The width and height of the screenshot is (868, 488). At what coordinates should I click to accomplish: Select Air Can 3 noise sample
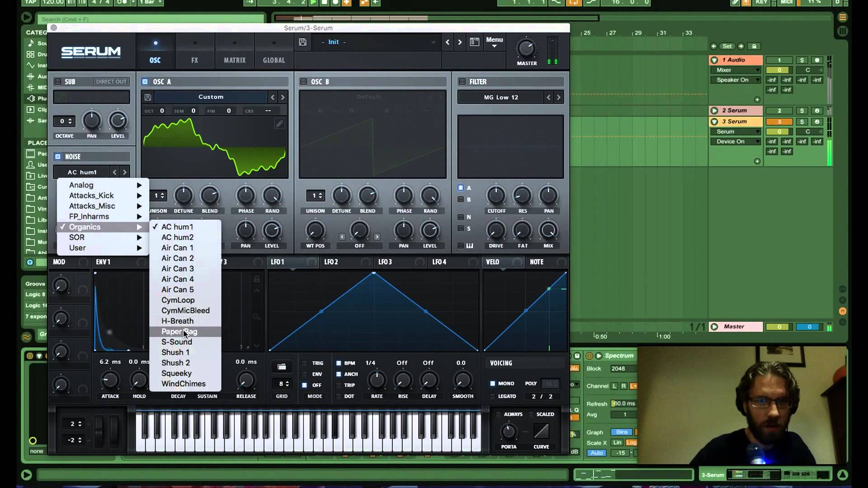click(x=185, y=268)
